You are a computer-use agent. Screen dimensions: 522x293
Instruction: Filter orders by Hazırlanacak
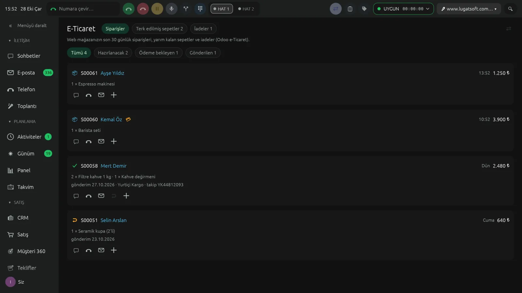click(x=113, y=53)
